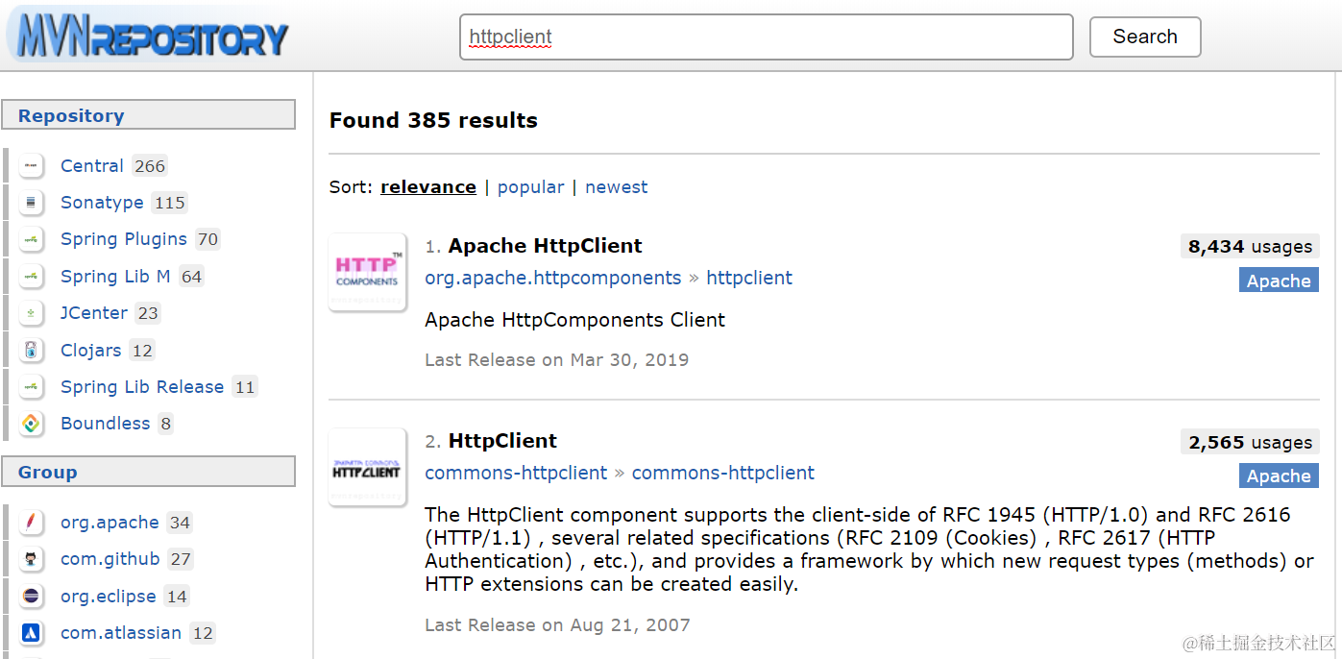The image size is (1342, 659).
Task: Select the Clojars repository icon
Action: point(32,351)
